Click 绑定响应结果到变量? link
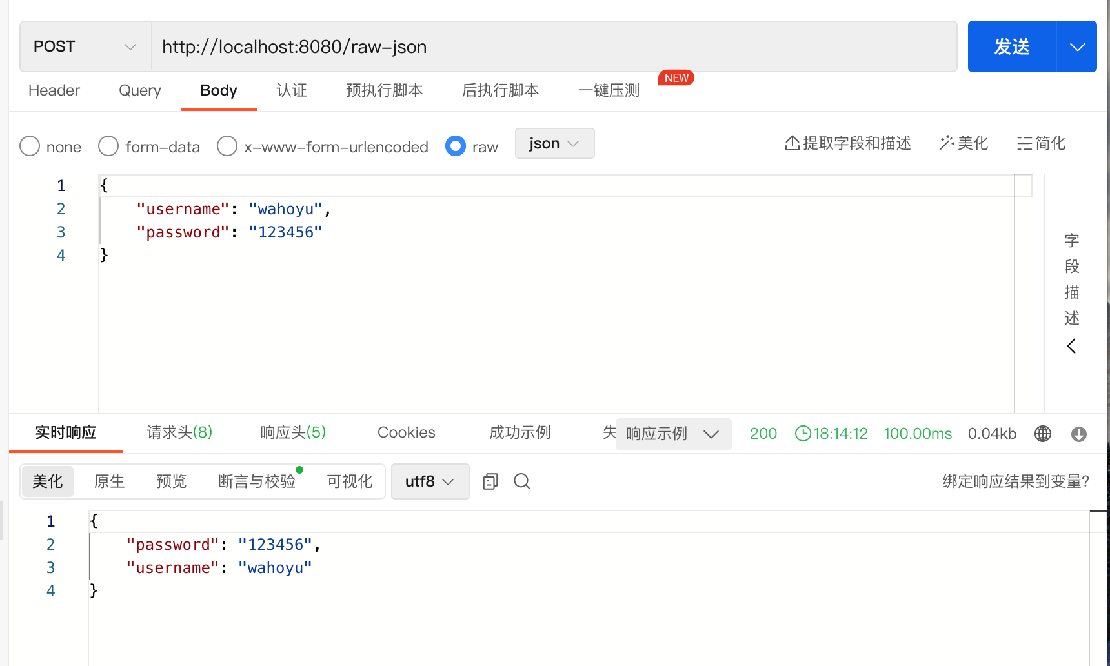Viewport: 1110px width, 666px height. point(1016,481)
